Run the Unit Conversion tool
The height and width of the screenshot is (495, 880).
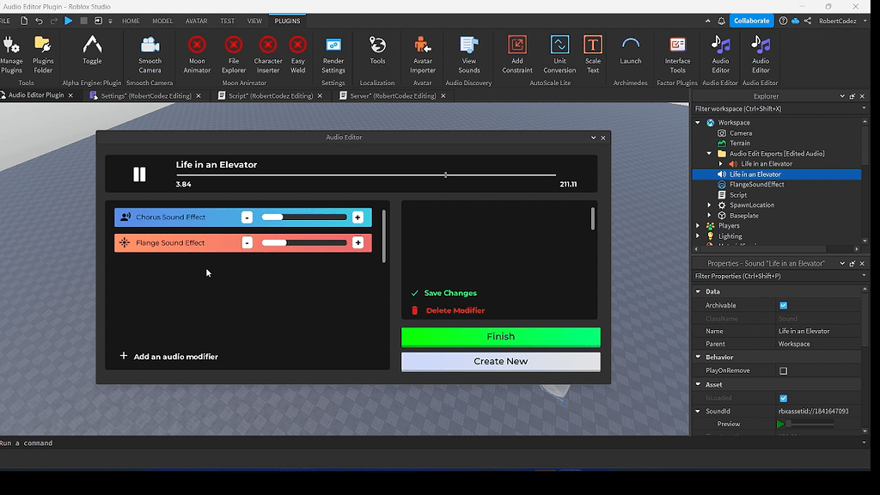point(559,54)
